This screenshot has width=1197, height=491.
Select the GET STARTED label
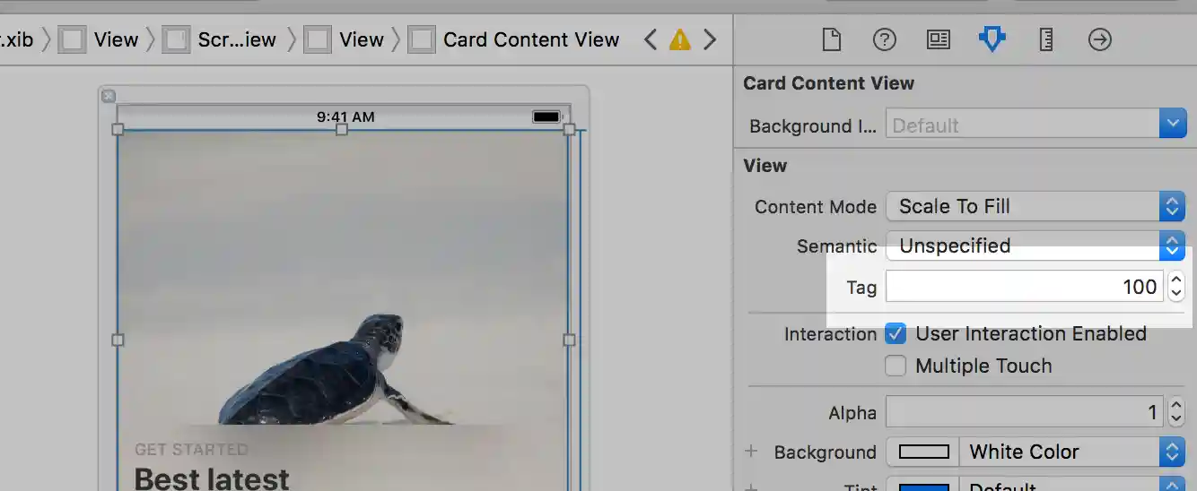[191, 450]
